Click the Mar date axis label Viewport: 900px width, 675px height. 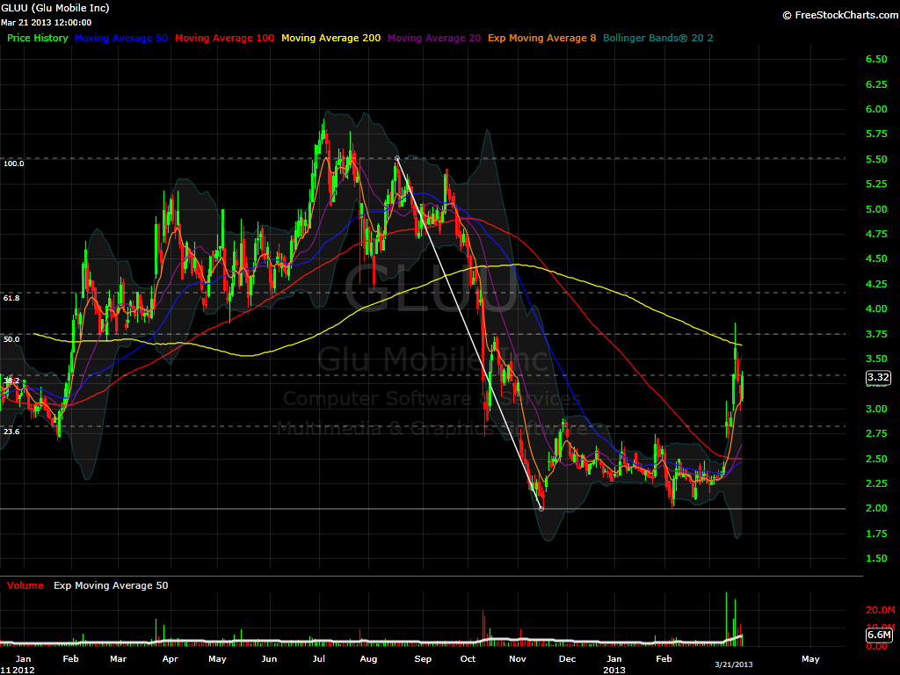(119, 659)
